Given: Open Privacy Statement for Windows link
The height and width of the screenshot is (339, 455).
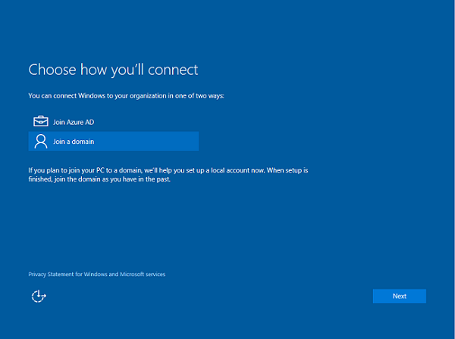Looking at the screenshot, I should [96, 274].
